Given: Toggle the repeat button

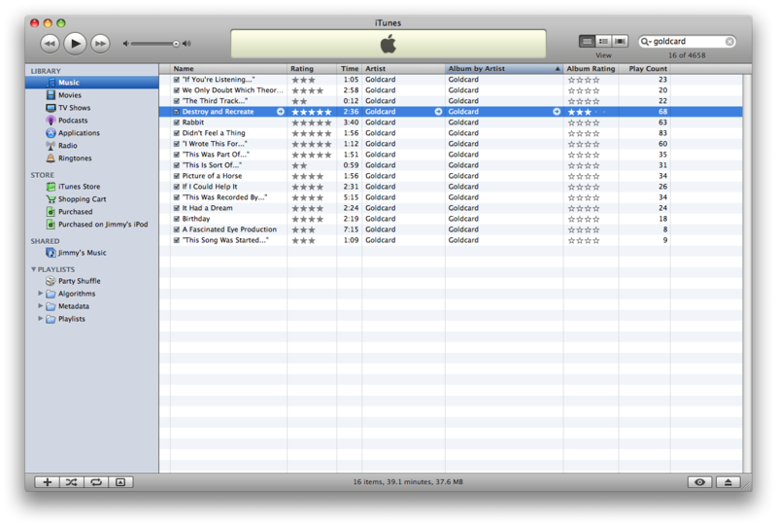Looking at the screenshot, I should pyautogui.click(x=96, y=482).
